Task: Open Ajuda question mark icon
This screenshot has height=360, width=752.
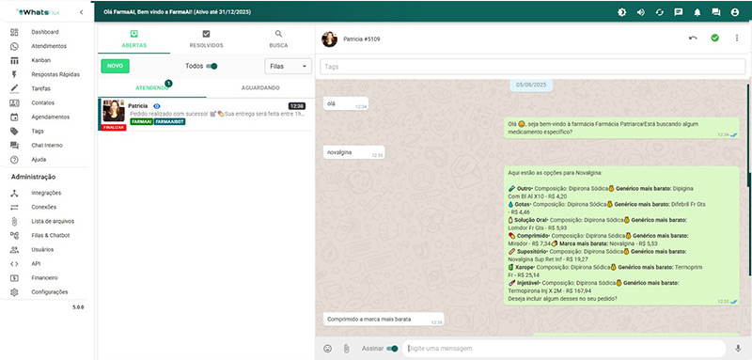Action: [14, 160]
